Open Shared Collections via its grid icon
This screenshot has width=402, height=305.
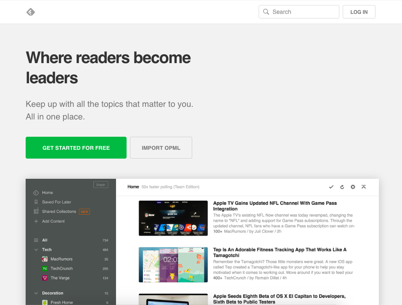[36, 212]
